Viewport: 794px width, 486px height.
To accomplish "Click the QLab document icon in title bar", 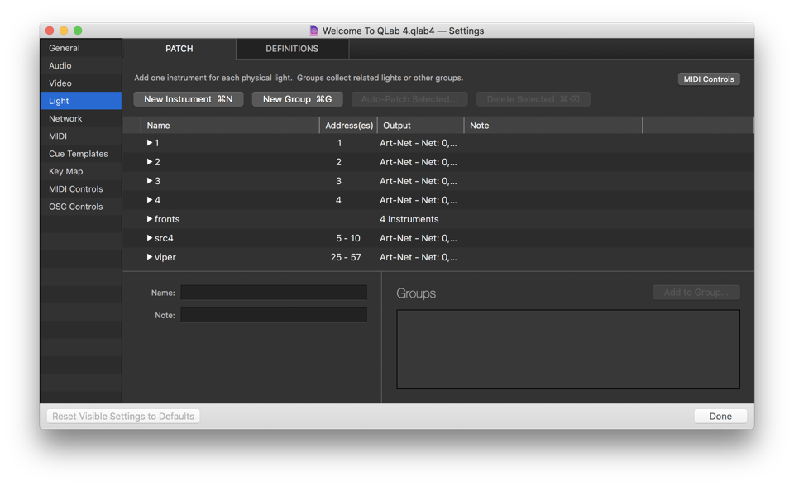I will tap(313, 31).
